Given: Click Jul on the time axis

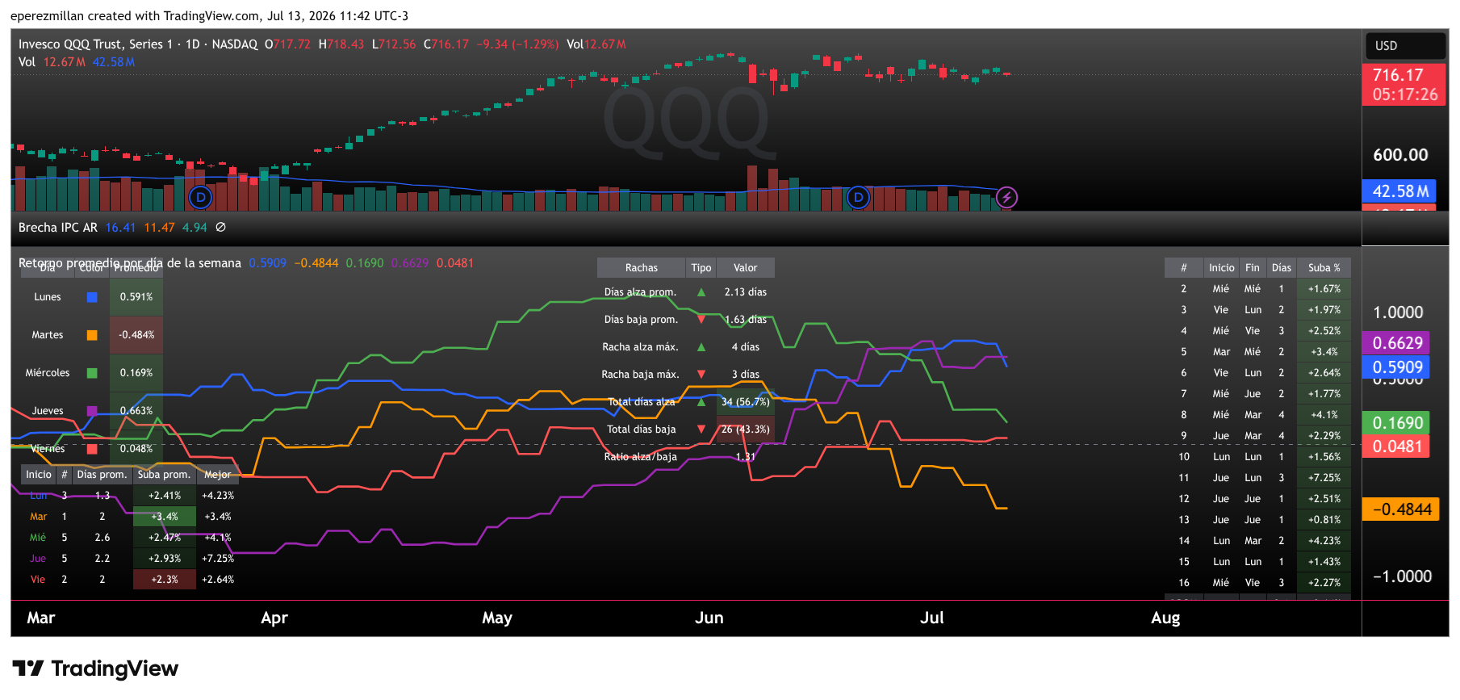Looking at the screenshot, I should [x=932, y=618].
